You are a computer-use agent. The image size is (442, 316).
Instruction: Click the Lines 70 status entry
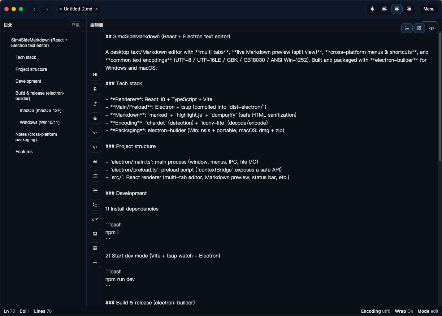pos(43,311)
